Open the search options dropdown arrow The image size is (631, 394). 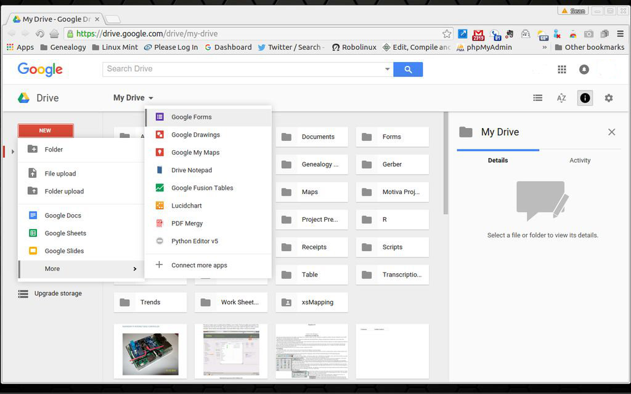(x=387, y=69)
